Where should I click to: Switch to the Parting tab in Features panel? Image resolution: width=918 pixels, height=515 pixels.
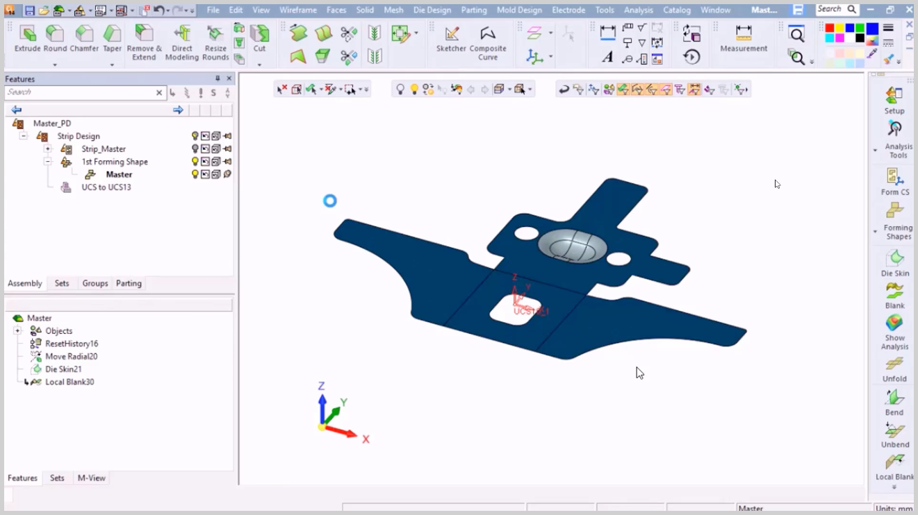coord(129,283)
